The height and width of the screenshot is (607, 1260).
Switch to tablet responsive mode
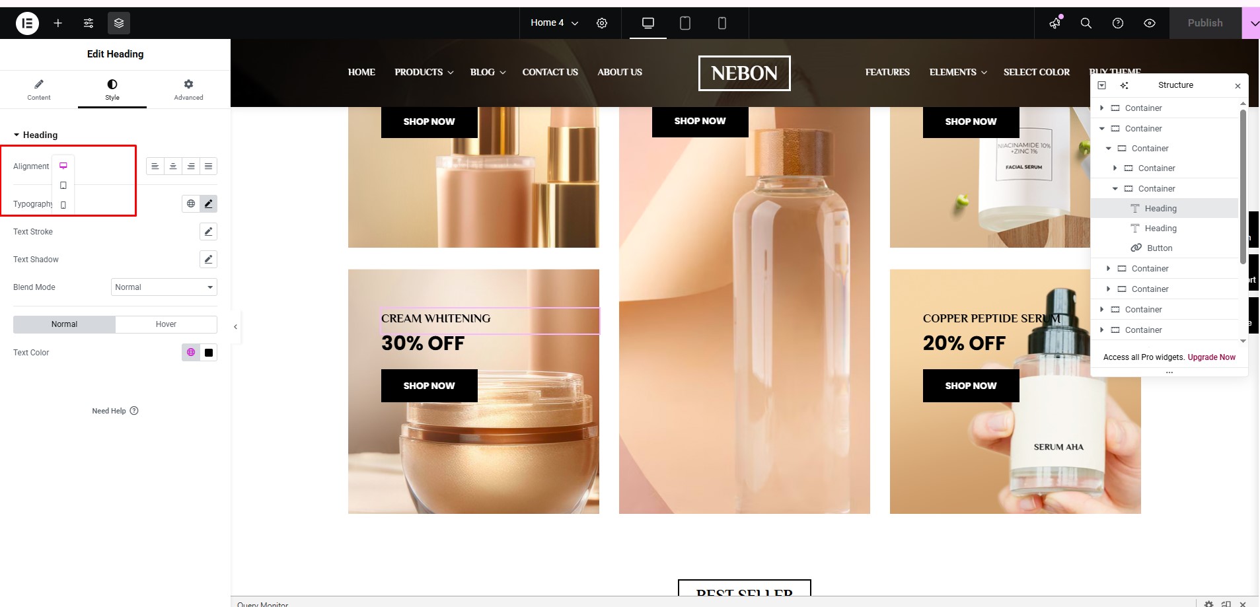[x=685, y=23]
